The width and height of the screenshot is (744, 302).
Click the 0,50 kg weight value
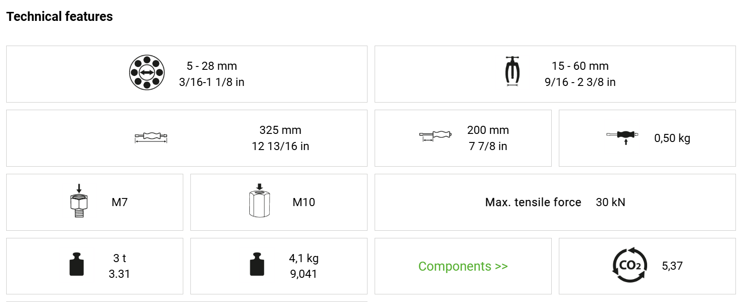(x=672, y=138)
